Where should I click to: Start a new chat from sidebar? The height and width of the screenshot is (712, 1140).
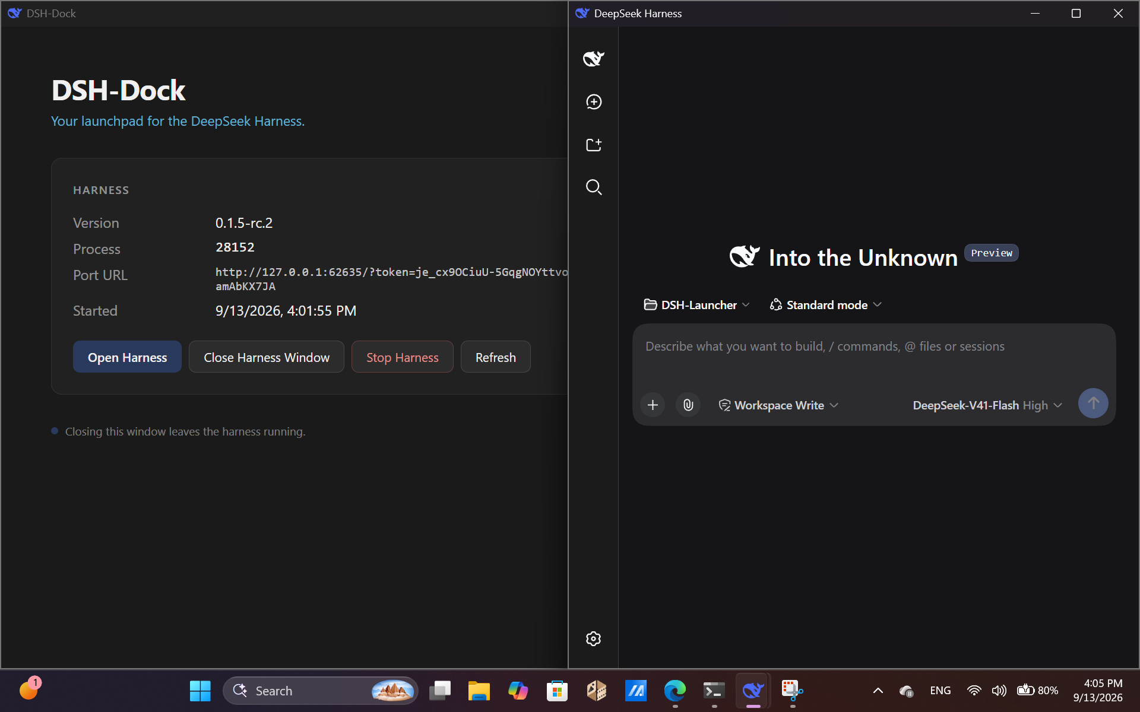pyautogui.click(x=593, y=101)
